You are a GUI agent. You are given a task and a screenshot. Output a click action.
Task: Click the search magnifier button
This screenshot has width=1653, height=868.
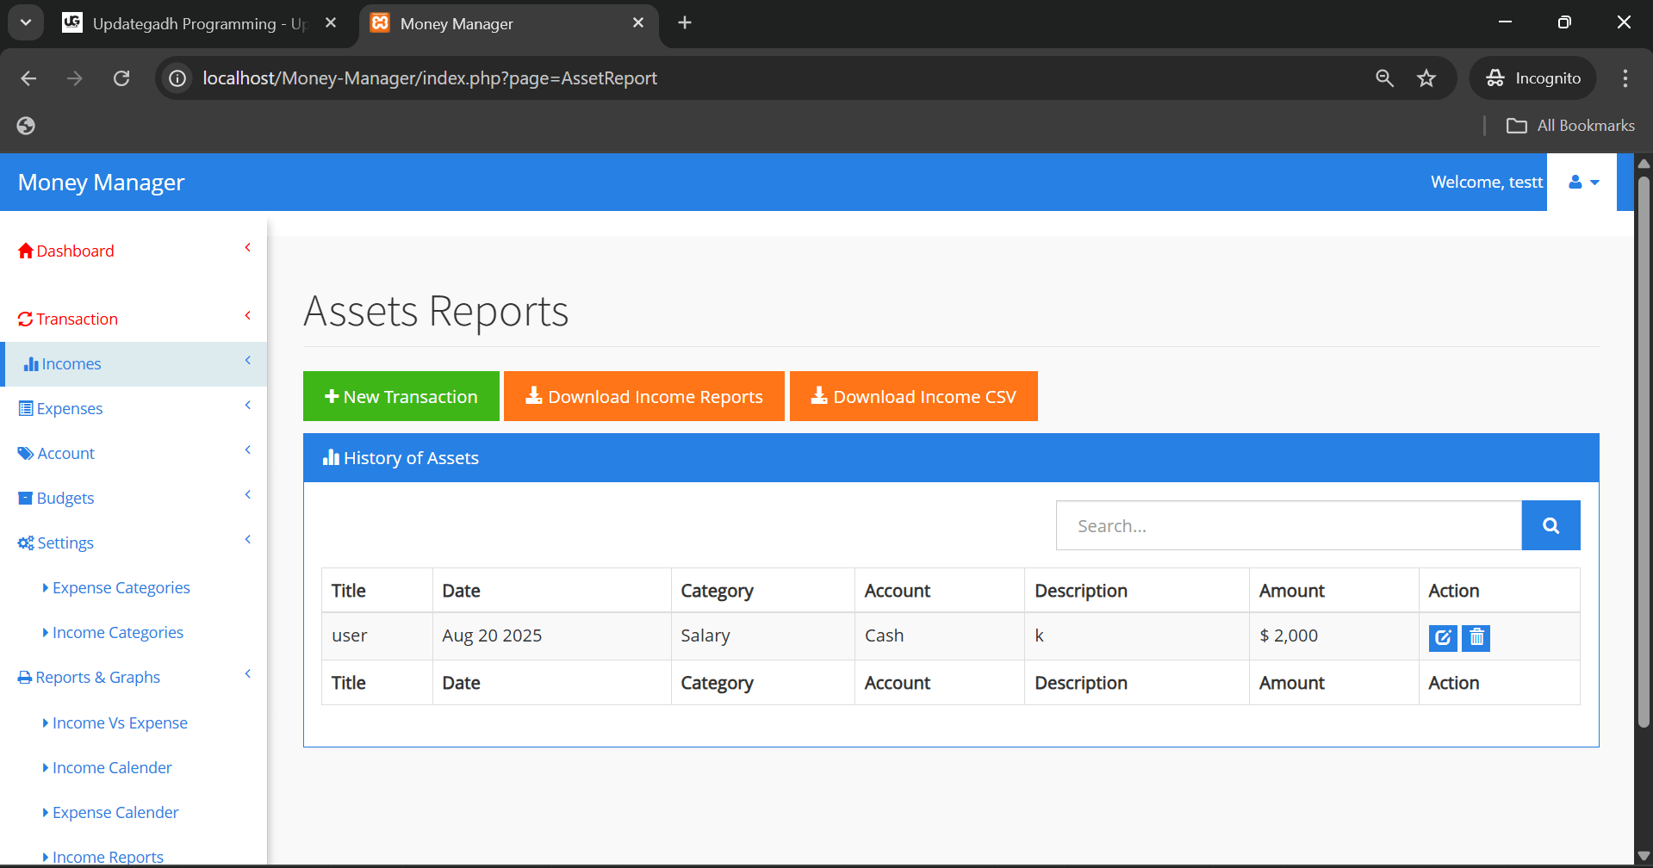[x=1550, y=525]
